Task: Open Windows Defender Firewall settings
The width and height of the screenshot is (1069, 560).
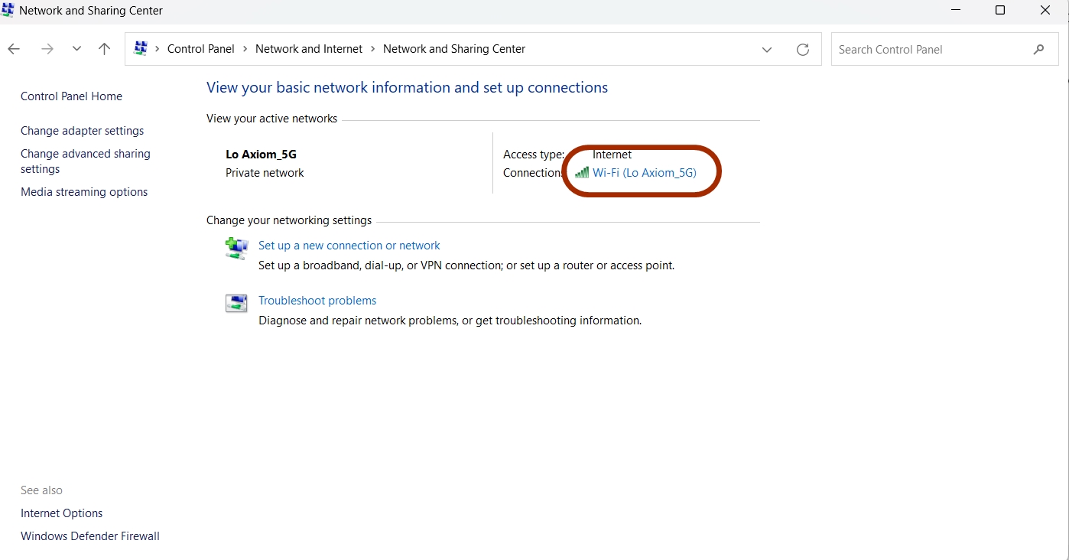Action: 89,536
